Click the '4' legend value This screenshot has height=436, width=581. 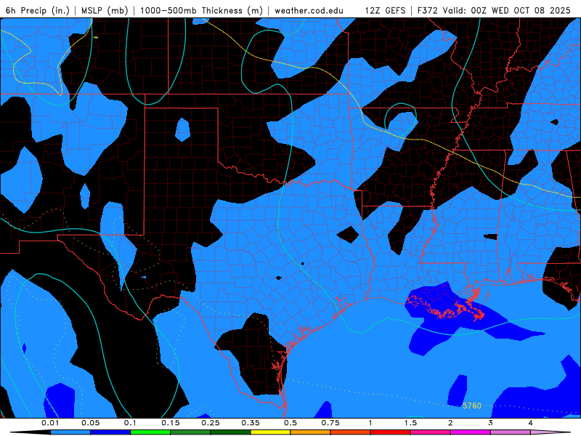coord(531,423)
